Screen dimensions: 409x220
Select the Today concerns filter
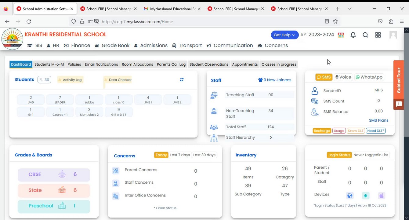click(161, 155)
